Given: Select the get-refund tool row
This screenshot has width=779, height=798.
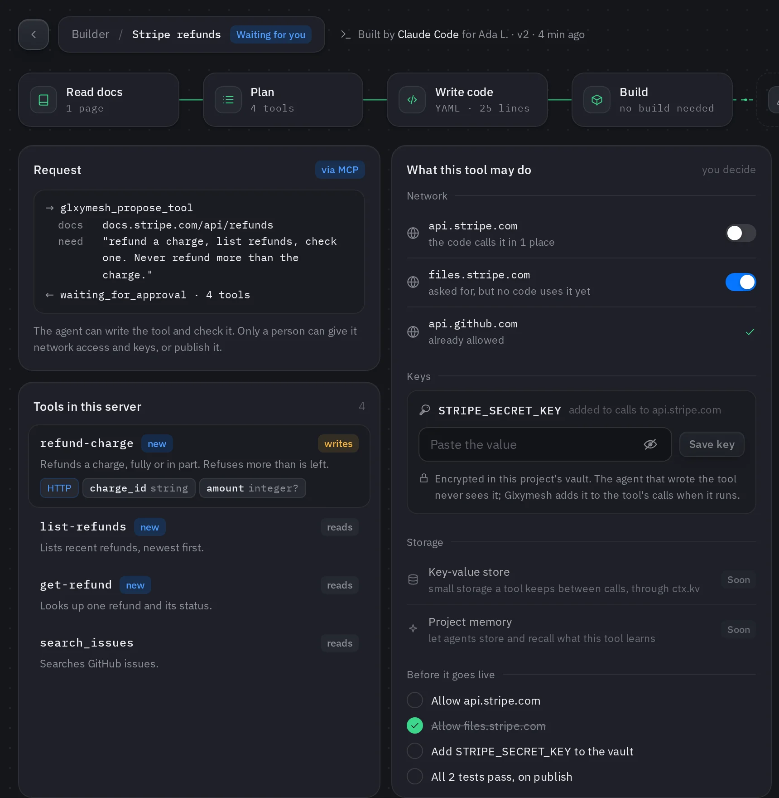Looking at the screenshot, I should tap(199, 595).
